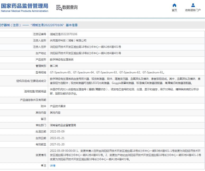Click the 变更情况 label
205x171 pixels.
coord(41,155)
